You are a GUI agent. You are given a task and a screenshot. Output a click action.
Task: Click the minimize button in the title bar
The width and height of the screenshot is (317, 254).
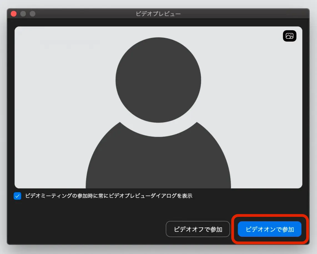pyautogui.click(x=23, y=14)
